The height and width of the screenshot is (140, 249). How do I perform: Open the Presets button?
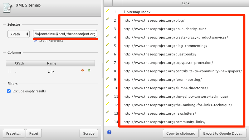[14, 133]
